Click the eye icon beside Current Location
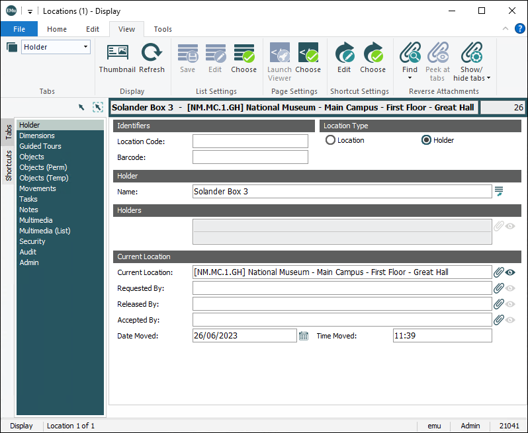Screen dimensions: 528x433 coord(510,272)
